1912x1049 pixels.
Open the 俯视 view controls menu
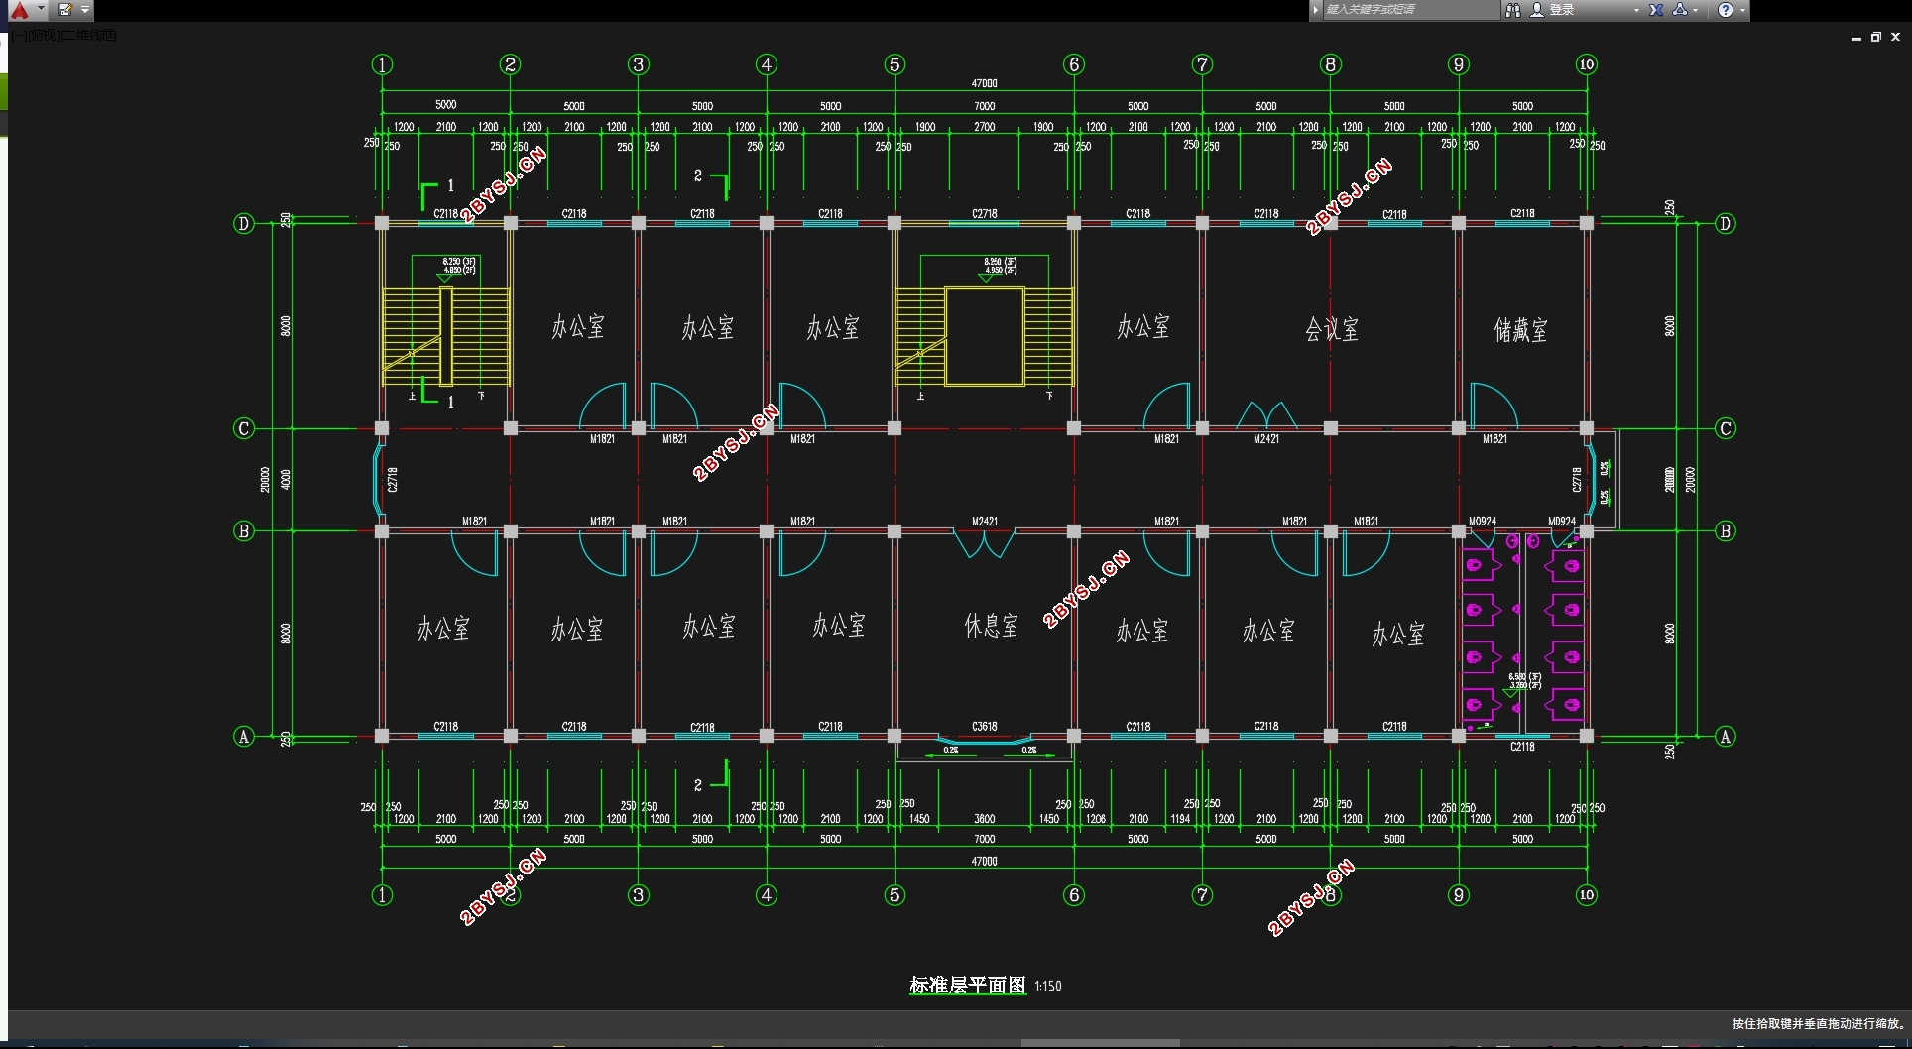click(x=44, y=35)
